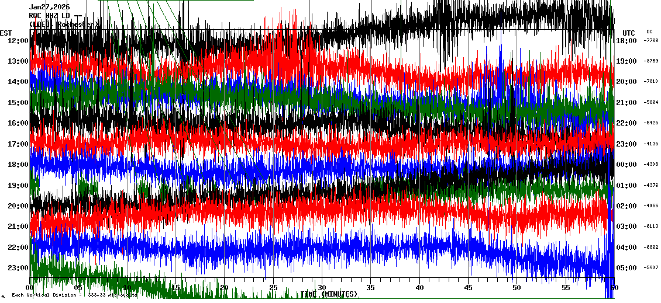Click the 15:00 EST row label
Viewport: 661px width, 303px height.
click(18, 102)
